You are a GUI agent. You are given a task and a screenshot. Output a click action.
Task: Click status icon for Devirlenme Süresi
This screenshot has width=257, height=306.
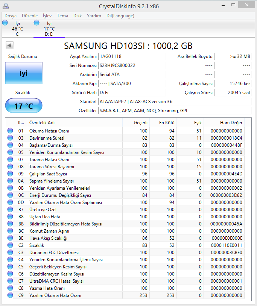10,138
